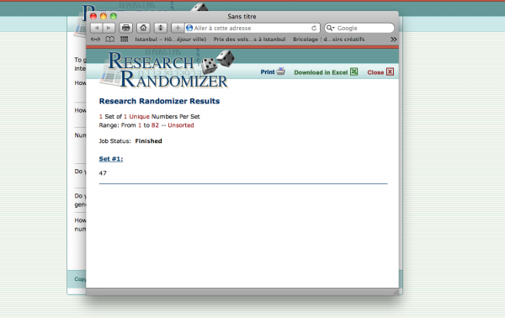
Task: Click the browser back arrow button
Action: click(x=96, y=28)
